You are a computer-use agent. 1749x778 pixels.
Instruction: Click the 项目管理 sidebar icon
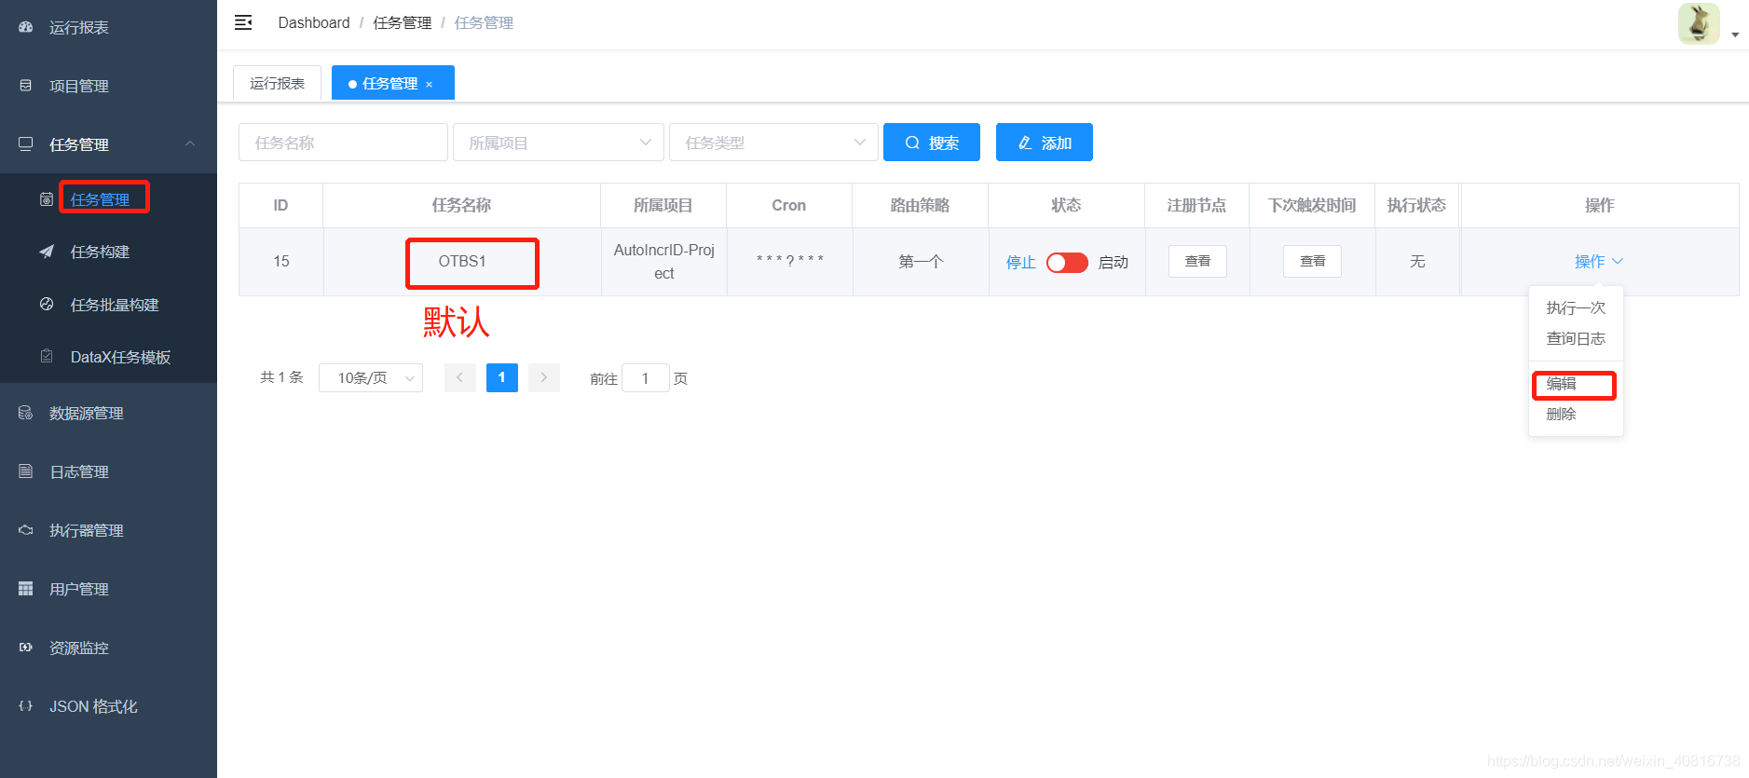[26, 86]
